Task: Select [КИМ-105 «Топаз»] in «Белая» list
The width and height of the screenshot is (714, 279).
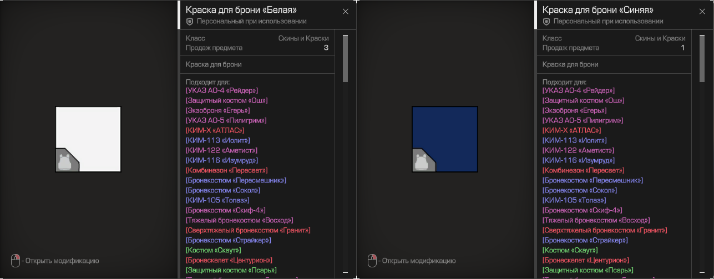Action: click(217, 200)
